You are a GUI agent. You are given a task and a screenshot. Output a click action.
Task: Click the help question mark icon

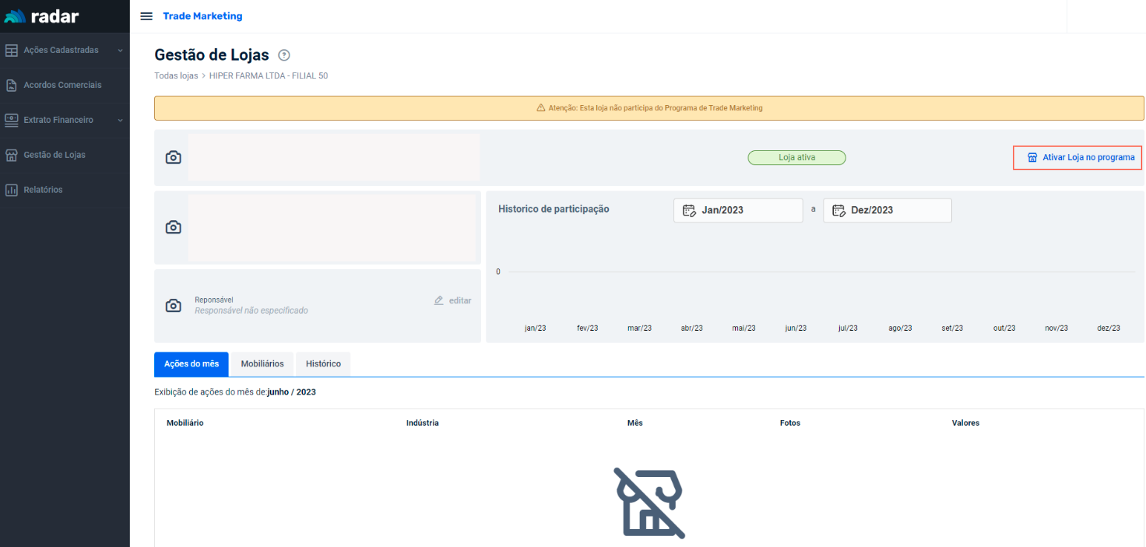click(284, 55)
